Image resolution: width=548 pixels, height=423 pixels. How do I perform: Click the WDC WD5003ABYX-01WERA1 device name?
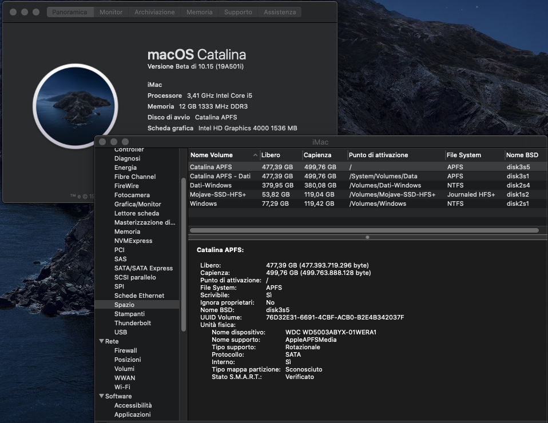click(x=331, y=332)
